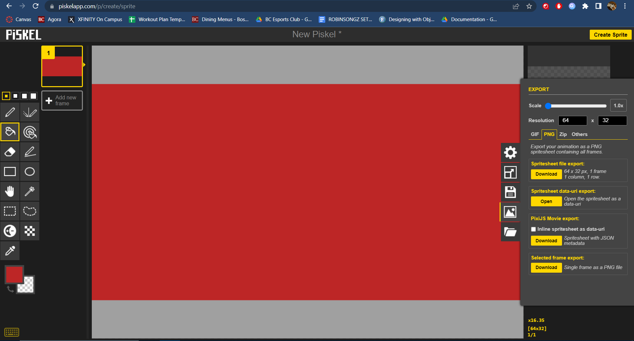
Task: Select the Color Picker eyedropper tool
Action: tap(10, 251)
